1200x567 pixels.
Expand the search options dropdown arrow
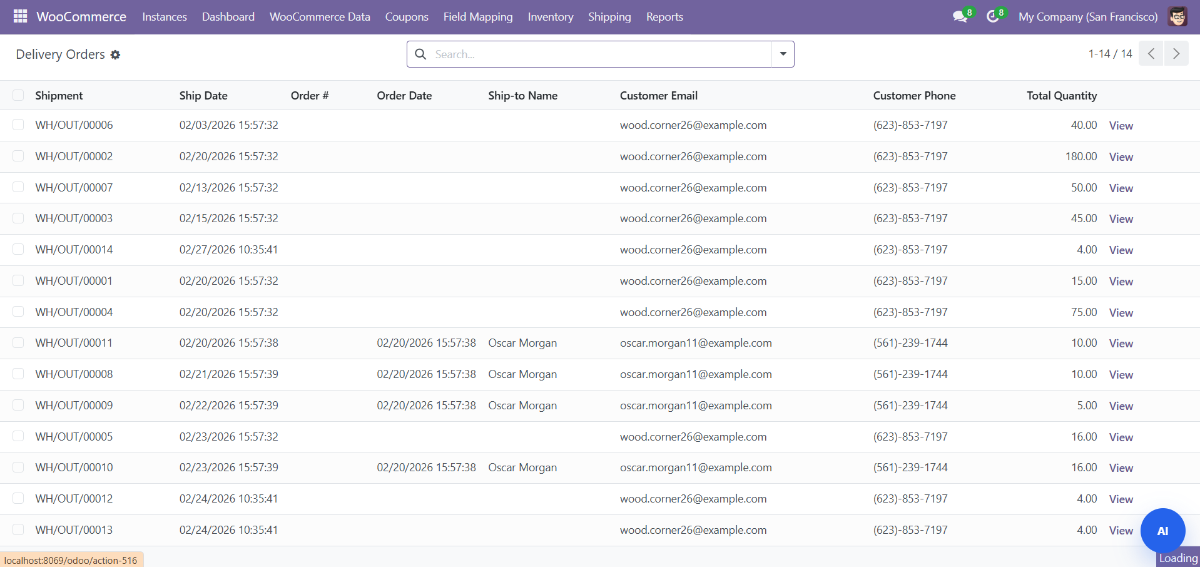(x=783, y=54)
